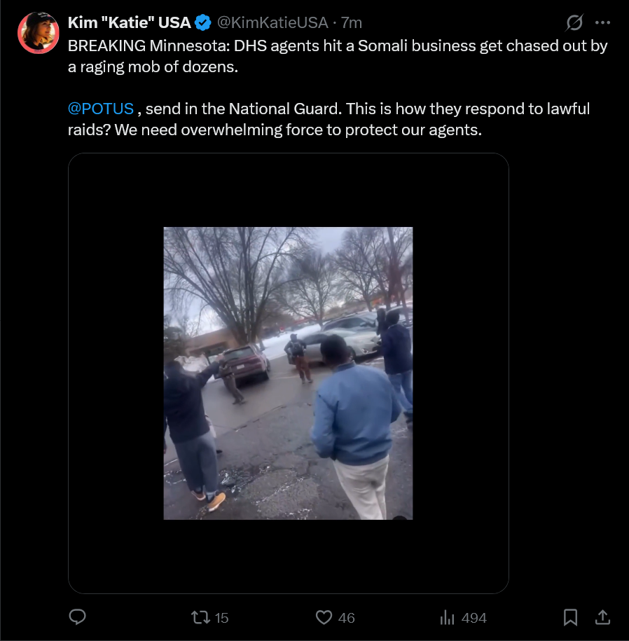629x641 pixels.
Task: Click the blue verified checkmark badge
Action: point(202,22)
